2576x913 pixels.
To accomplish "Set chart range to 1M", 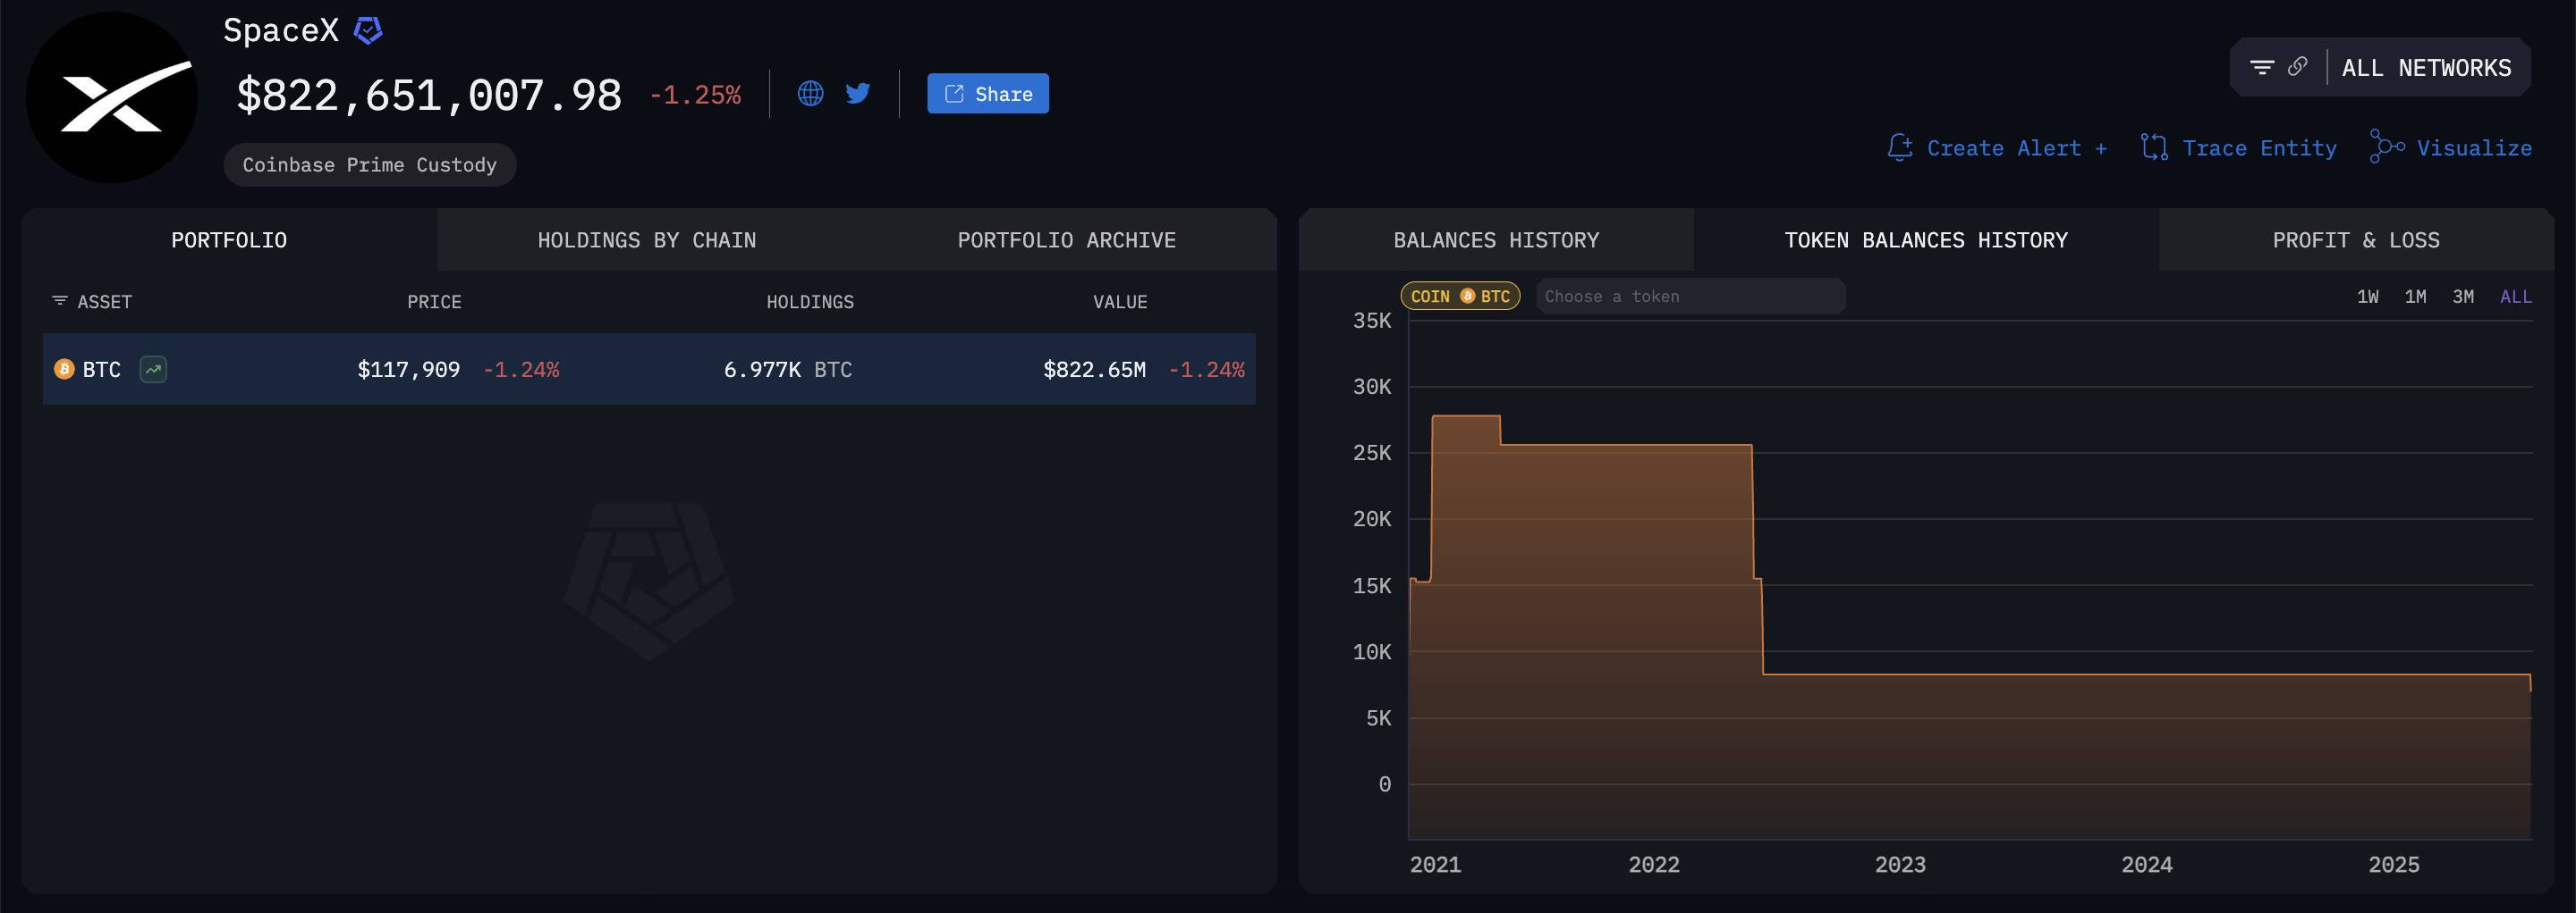I will [x=2415, y=297].
